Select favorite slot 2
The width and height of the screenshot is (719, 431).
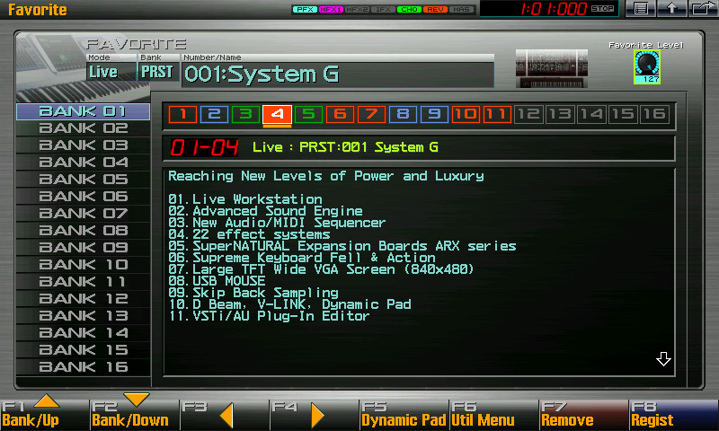point(214,114)
